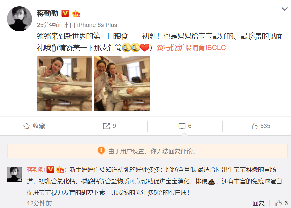Click the commenter's small avatar image

[14, 175]
